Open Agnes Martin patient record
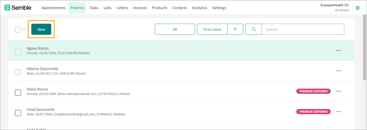The width and height of the screenshot is (367, 130). point(38,48)
